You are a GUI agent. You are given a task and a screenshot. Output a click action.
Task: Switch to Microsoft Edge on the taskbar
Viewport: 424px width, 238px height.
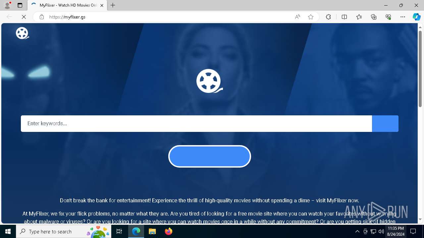tap(136, 231)
